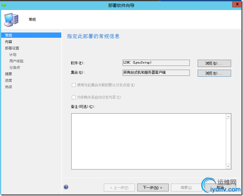Viewport: 243px width, 196px height.
Task: Click the 部署软件向导 title text
Action: click(121, 6)
